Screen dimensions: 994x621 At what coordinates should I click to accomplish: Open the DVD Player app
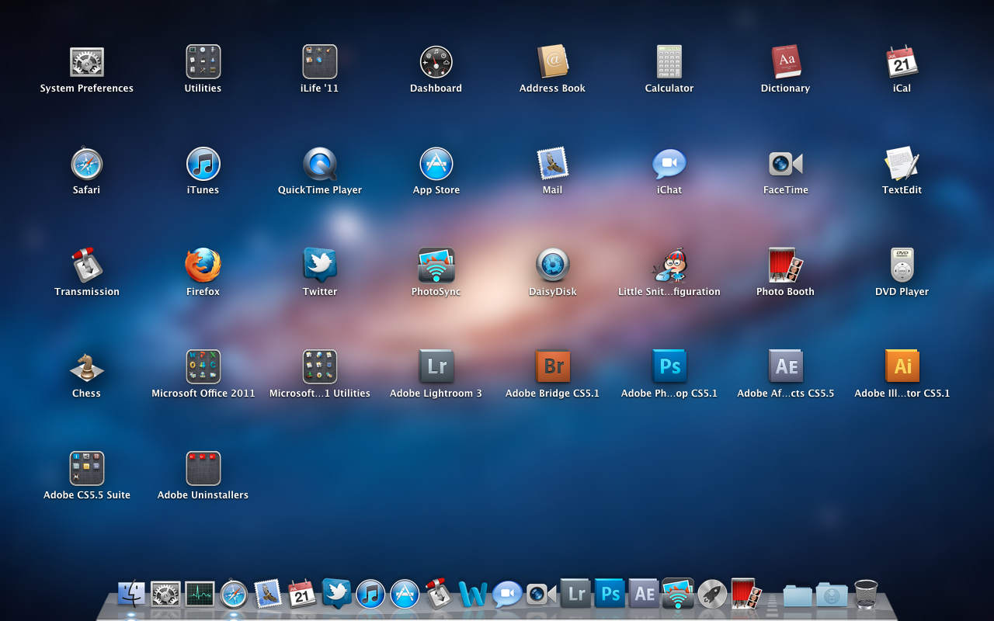pyautogui.click(x=902, y=265)
